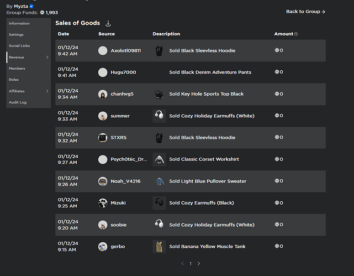Click the Light Blue Pullover Sweater icon

click(x=159, y=181)
